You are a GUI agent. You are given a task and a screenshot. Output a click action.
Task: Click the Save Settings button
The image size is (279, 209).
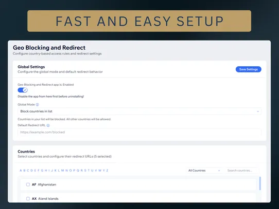click(249, 69)
